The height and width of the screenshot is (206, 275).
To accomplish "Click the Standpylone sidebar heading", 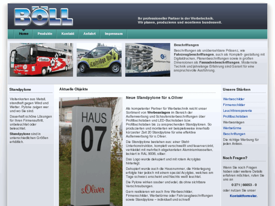I will (x=20, y=90).
